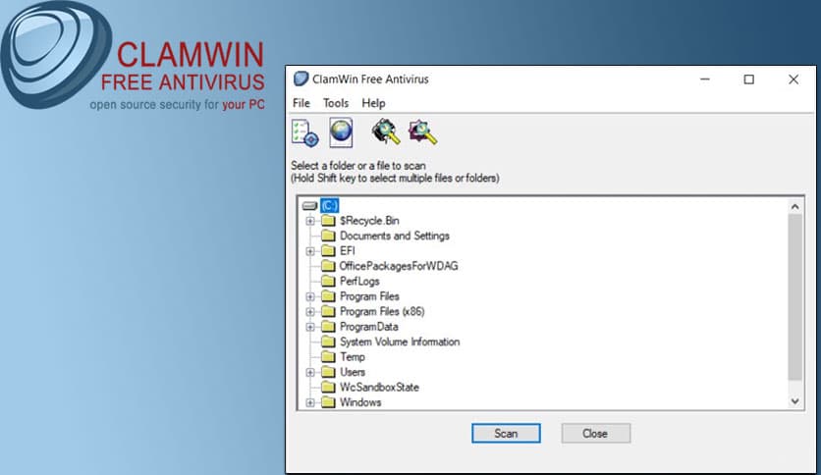Click the Users folder icon
Image resolution: width=821 pixels, height=475 pixels.
click(x=328, y=372)
